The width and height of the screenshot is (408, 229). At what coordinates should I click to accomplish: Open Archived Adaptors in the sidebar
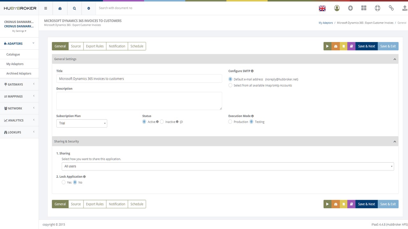tap(19, 73)
